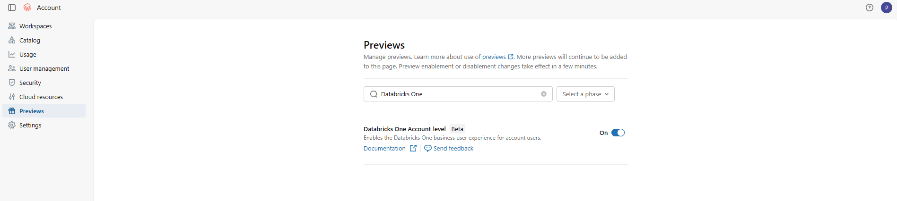The height and width of the screenshot is (201, 897).
Task: Open the Security section
Action: click(44, 83)
